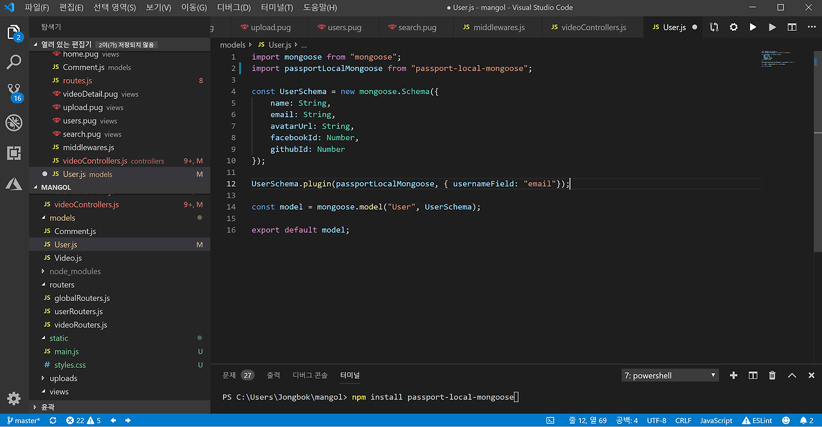Screen dimensions: 822x427
Task: Expand the node_modules folder
Action: coord(74,271)
